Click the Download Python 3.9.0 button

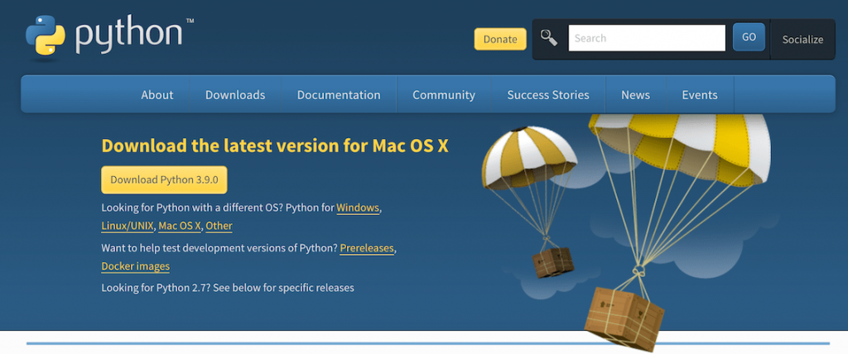(164, 179)
